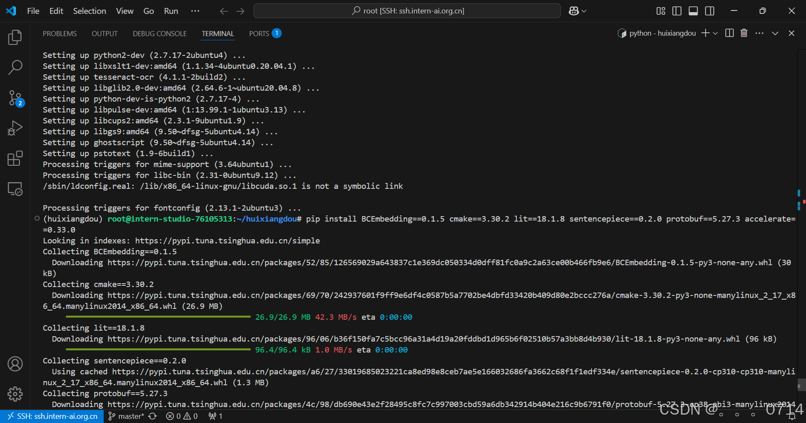Screen dimensions: 806x423
Task: Toggle the bottom panel visibility
Action: point(693,11)
